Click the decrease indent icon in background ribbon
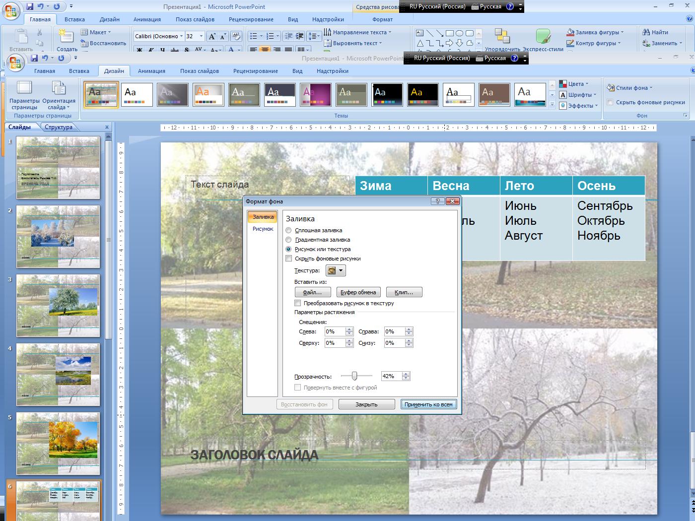The height and width of the screenshot is (521, 695). tap(288, 36)
